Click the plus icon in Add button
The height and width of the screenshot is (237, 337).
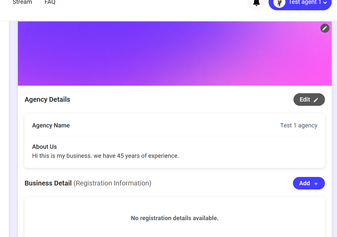[x=316, y=184]
